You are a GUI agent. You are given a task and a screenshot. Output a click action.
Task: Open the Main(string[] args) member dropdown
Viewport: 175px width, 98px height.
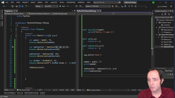coord(64,14)
